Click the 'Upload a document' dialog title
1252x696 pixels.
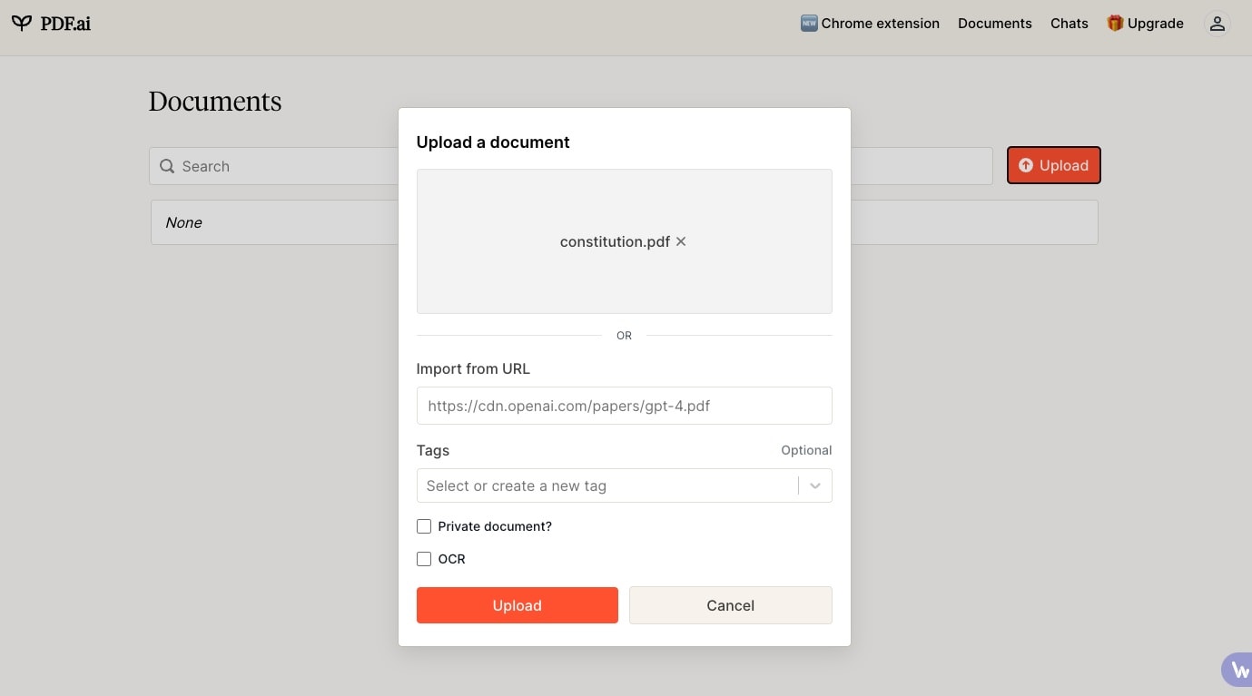click(493, 142)
